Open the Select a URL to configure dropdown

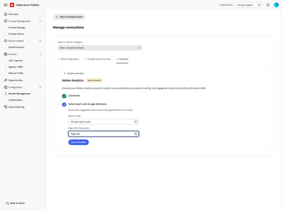(100, 48)
